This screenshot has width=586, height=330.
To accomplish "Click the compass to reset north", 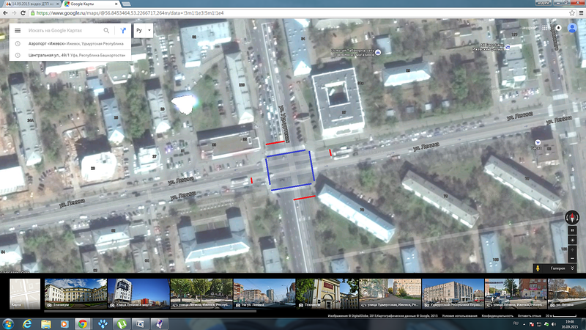I will coord(573,218).
